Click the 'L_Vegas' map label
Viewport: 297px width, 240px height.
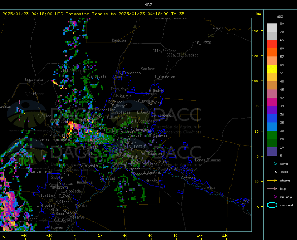[x=42, y=139]
